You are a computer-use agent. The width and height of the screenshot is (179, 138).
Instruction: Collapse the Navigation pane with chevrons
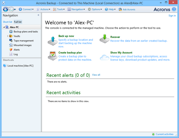coord(38,15)
